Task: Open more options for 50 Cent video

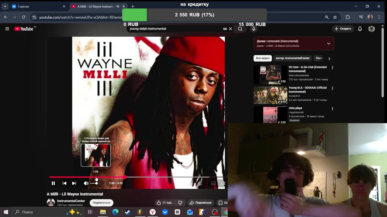Action: pyautogui.click(x=332, y=68)
